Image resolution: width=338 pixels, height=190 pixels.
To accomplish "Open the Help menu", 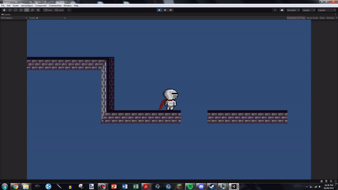I will (76, 5).
